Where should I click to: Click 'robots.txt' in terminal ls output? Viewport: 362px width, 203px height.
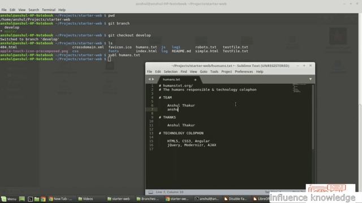tap(206, 47)
